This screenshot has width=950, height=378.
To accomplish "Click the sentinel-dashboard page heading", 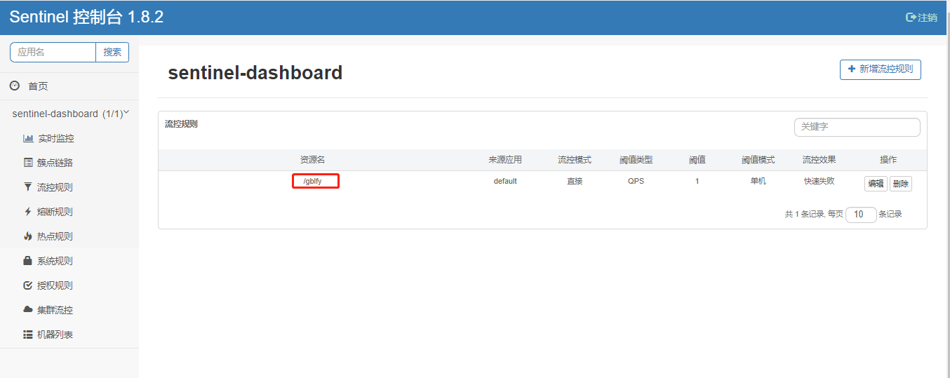I will pyautogui.click(x=255, y=72).
